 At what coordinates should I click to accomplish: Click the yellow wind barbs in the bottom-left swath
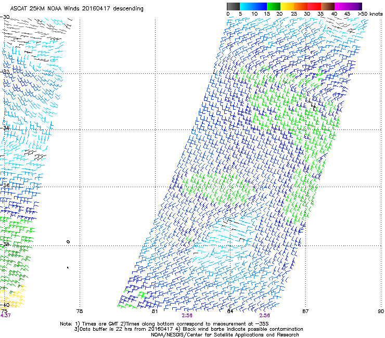tap(14, 297)
